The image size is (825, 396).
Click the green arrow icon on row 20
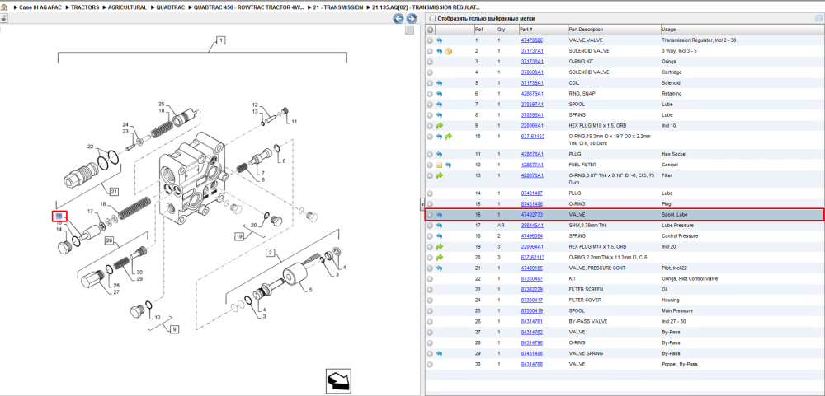[440, 258]
